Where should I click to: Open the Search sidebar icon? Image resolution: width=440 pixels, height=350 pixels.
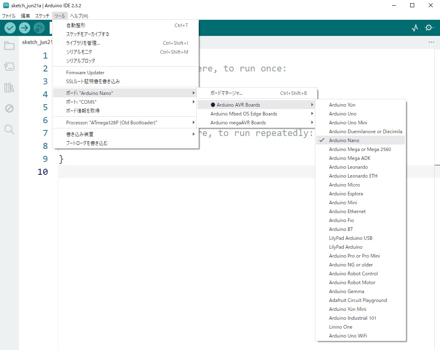[x=9, y=130]
